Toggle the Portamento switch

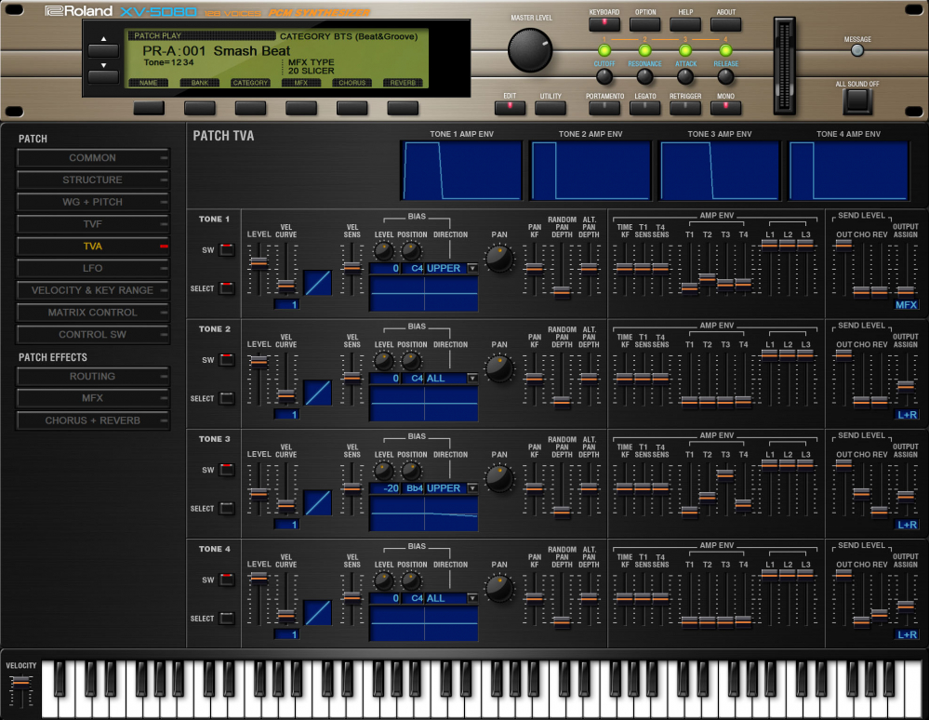tap(604, 108)
